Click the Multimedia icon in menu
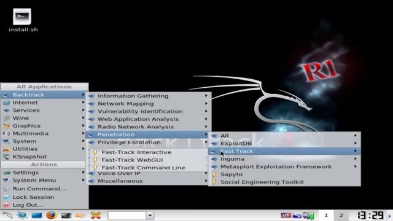Screen dimensions: 393x221 pos(7,134)
